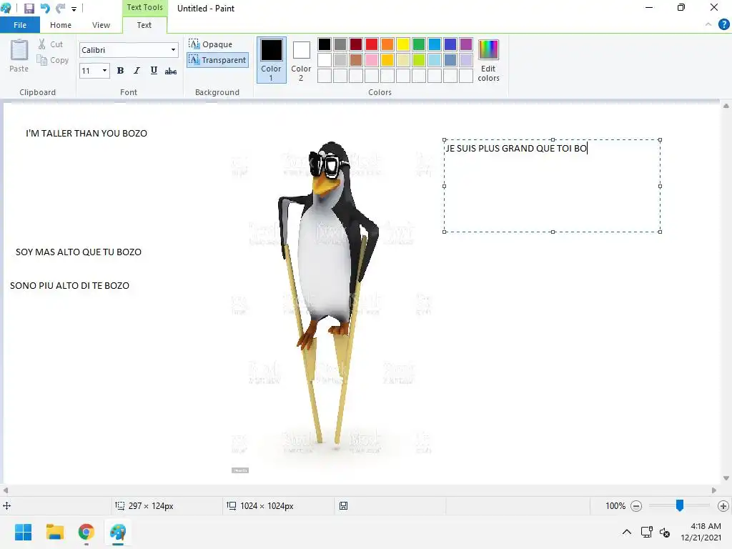Open the Windows Start menu
The image size is (732, 549).
pyautogui.click(x=23, y=532)
